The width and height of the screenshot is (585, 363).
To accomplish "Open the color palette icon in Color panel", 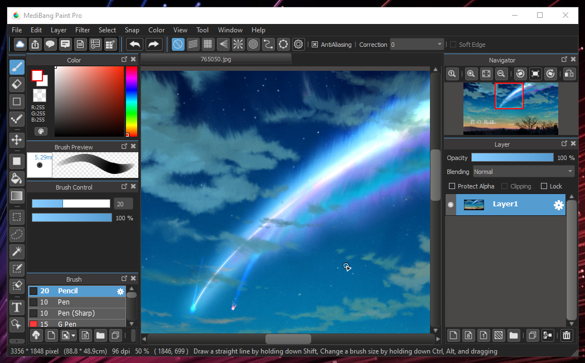I will point(41,131).
